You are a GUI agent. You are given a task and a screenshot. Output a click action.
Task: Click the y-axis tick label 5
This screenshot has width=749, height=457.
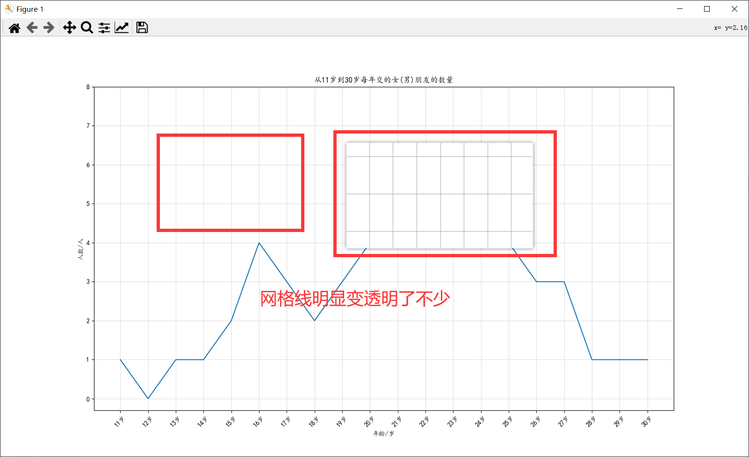coord(88,204)
